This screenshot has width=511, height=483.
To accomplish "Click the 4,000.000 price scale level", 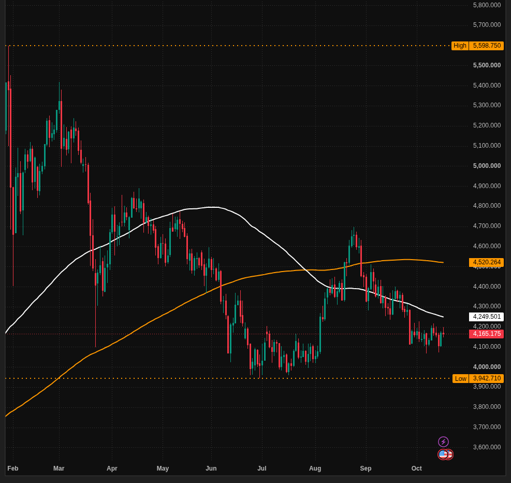I will click(487, 367).
